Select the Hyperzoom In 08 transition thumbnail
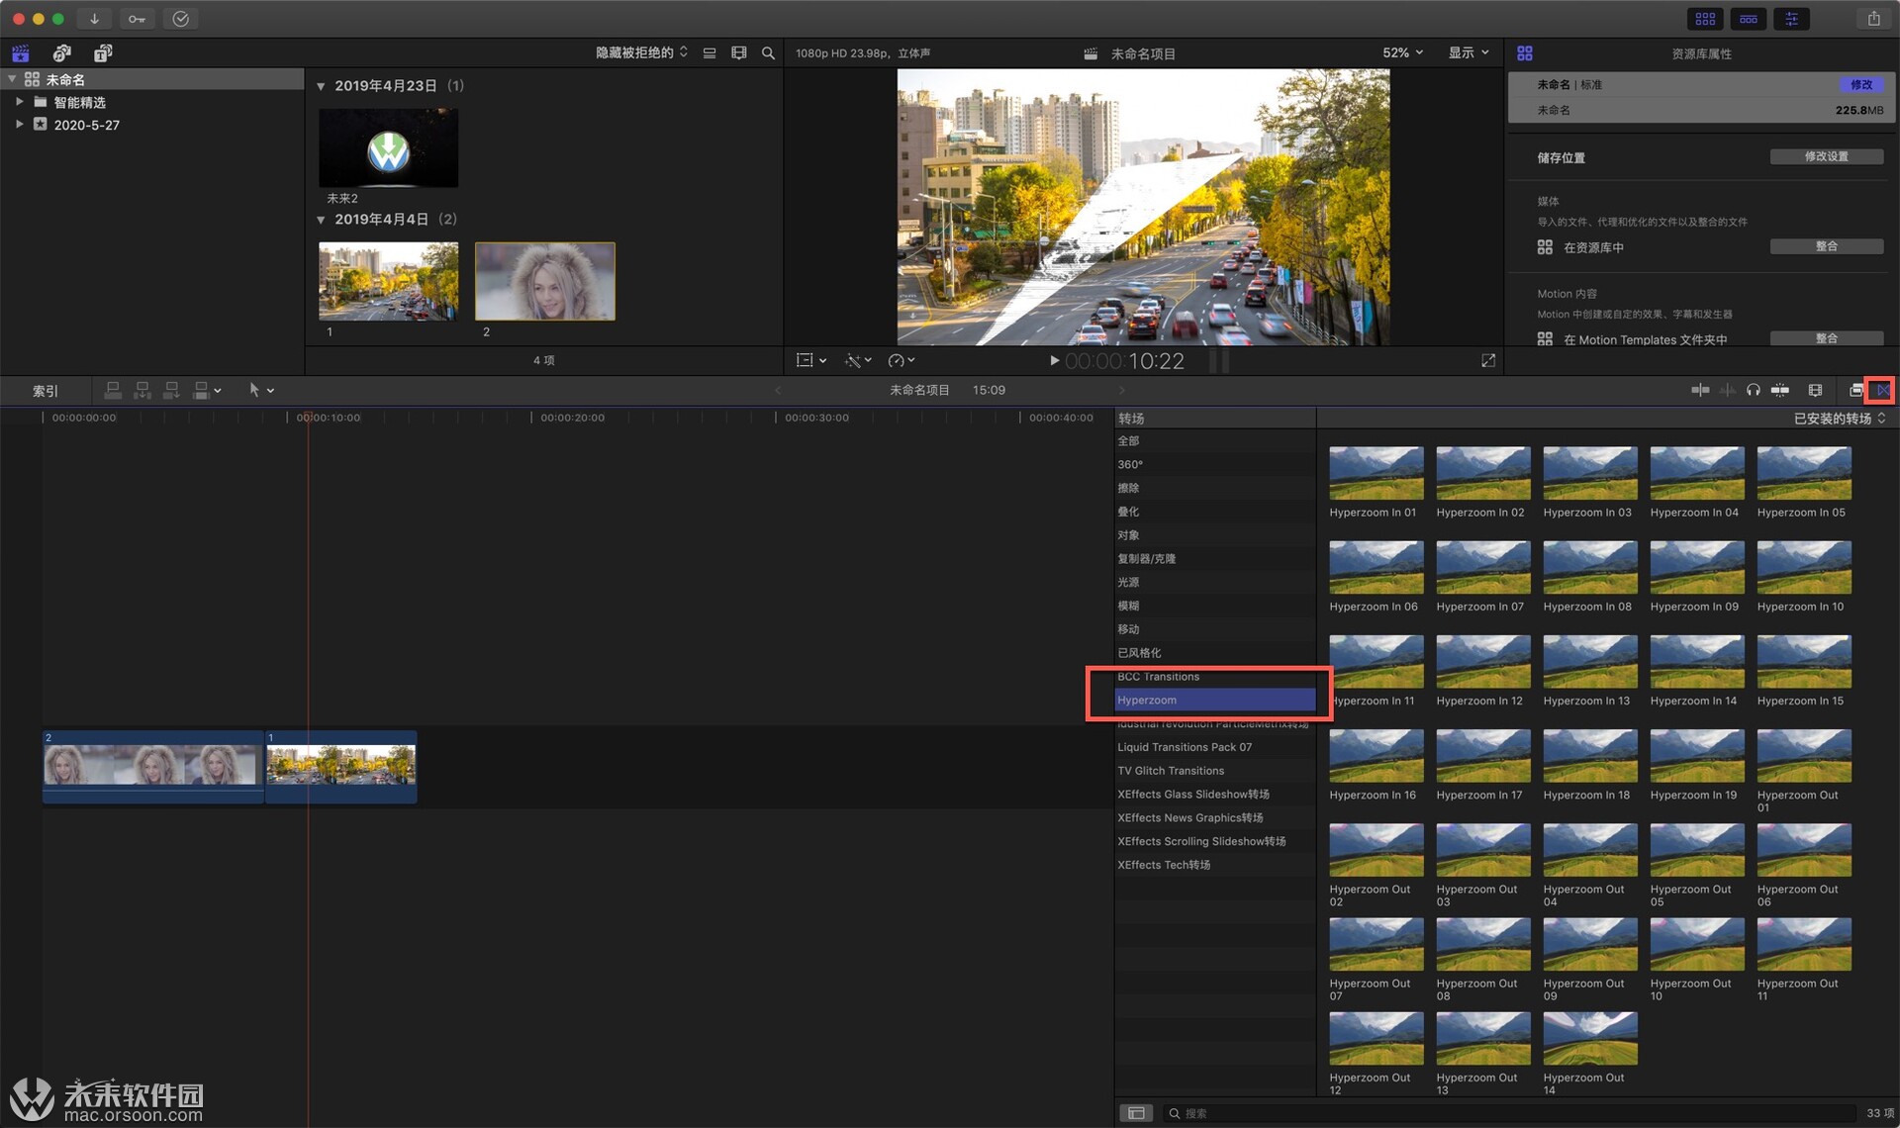The width and height of the screenshot is (1900, 1128). point(1589,567)
